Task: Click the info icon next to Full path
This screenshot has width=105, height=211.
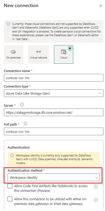Action: click(26, 124)
